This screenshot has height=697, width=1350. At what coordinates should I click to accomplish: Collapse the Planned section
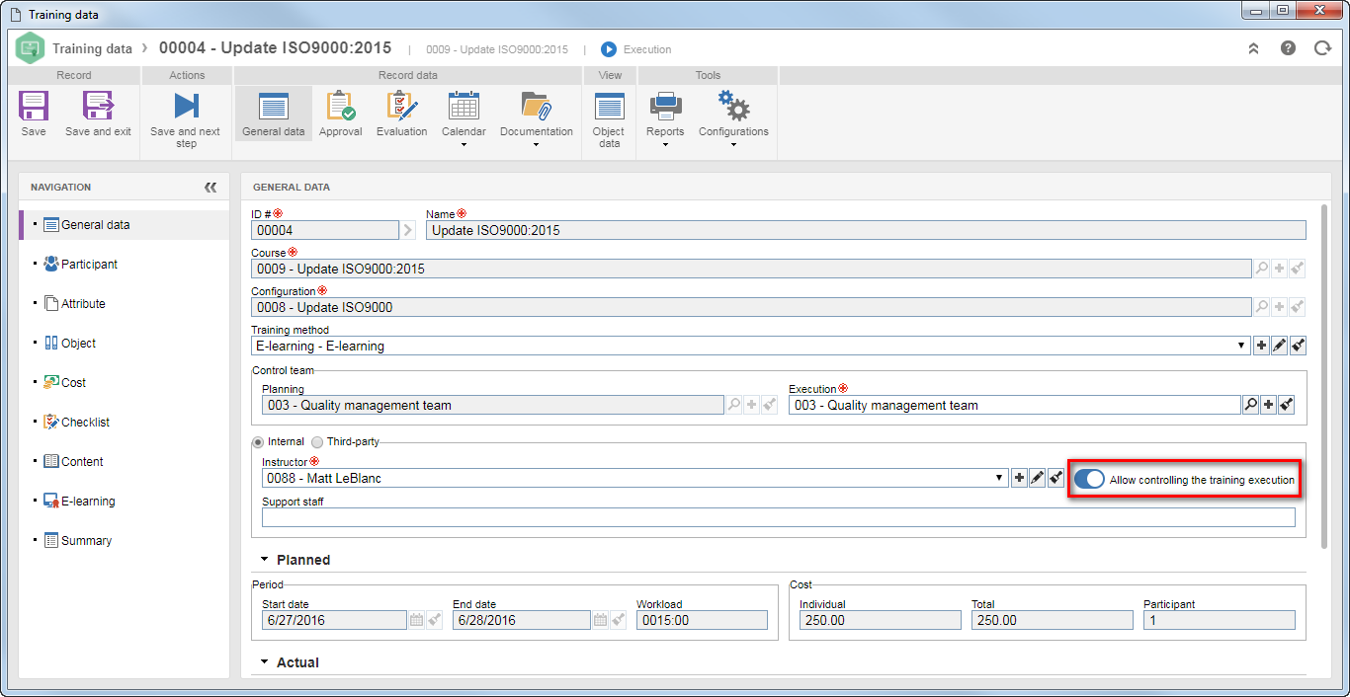point(265,559)
